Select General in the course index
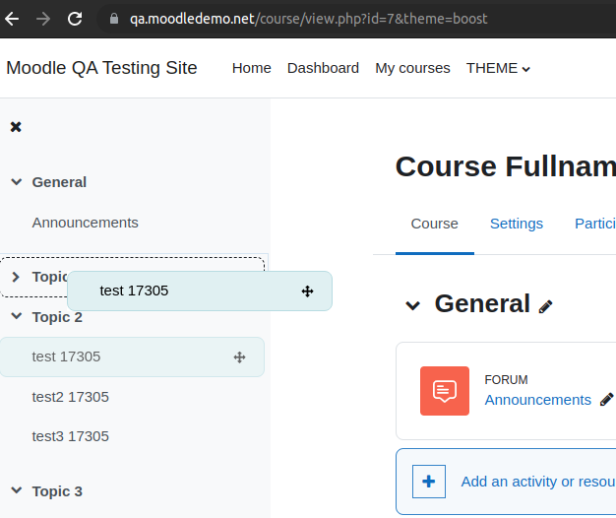 coord(59,182)
